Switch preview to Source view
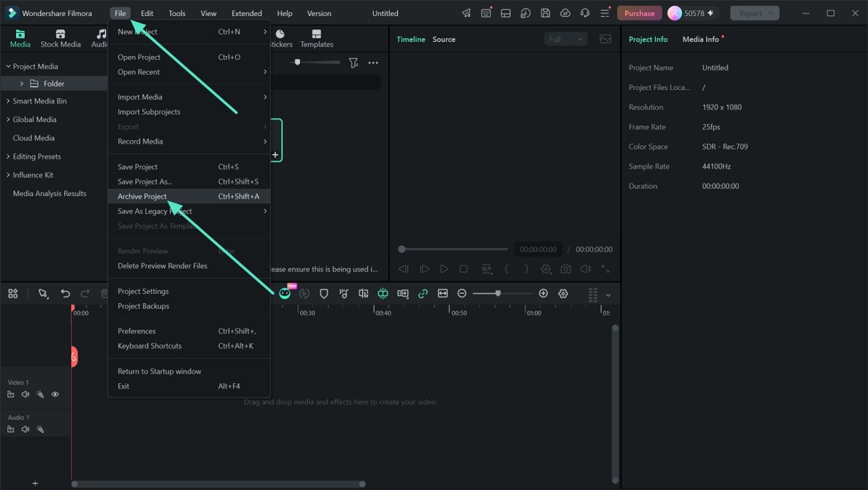The height and width of the screenshot is (490, 868). (x=444, y=39)
